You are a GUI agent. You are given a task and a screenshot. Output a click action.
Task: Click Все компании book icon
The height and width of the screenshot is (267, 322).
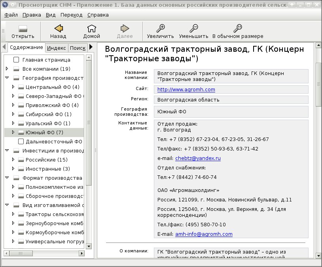(x=16, y=69)
